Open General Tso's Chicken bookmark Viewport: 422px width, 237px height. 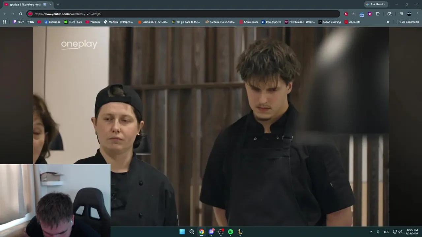[x=220, y=22]
